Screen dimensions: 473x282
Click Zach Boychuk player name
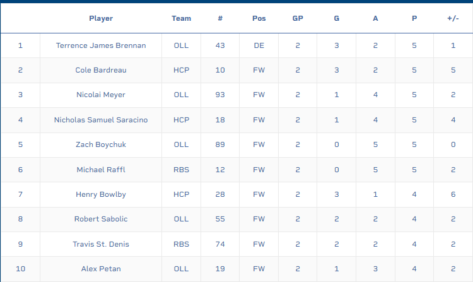point(101,144)
